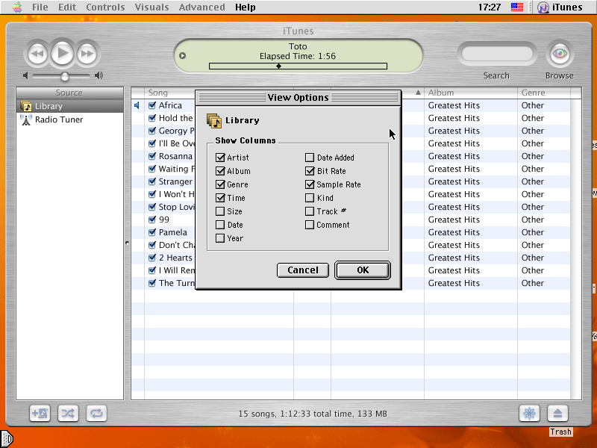This screenshot has height=448, width=597.
Task: Click the fast-forward next-track button
Action: (x=87, y=54)
